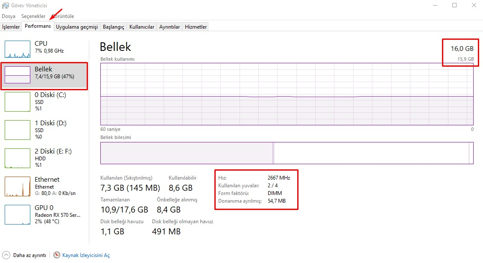Select the CPU usage graph thumbnail

coord(18,49)
